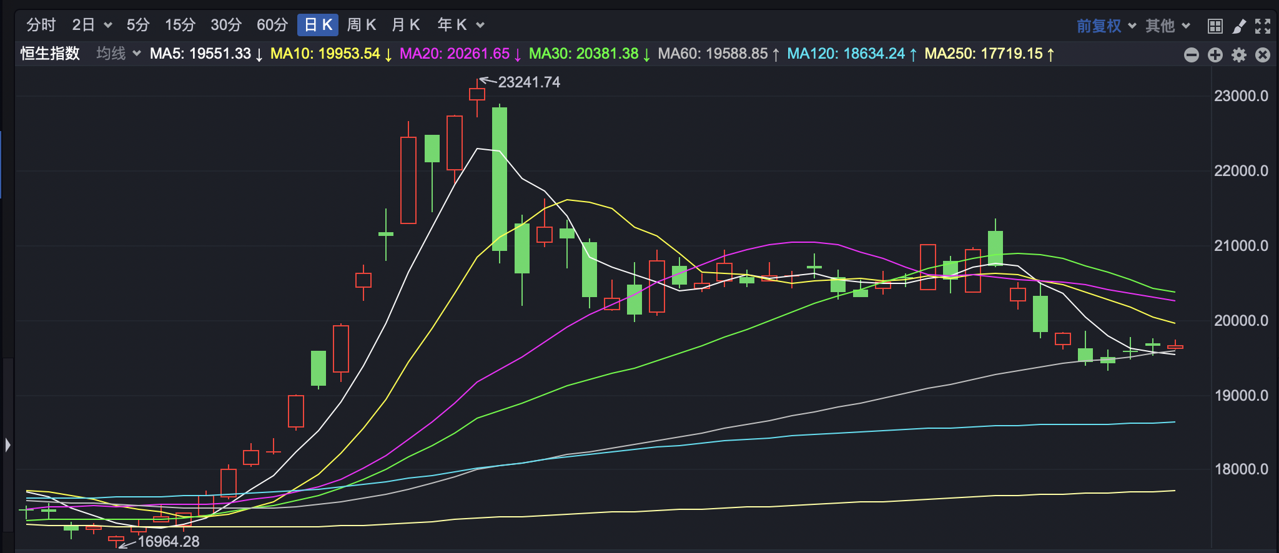Switch to 年K yearly chart
The image size is (1279, 553).
point(452,25)
